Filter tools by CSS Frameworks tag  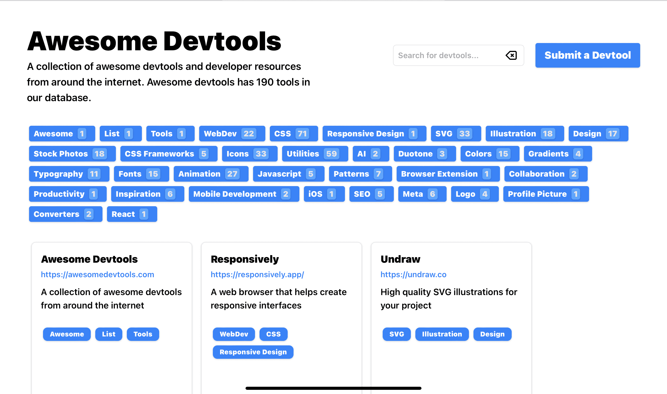169,154
